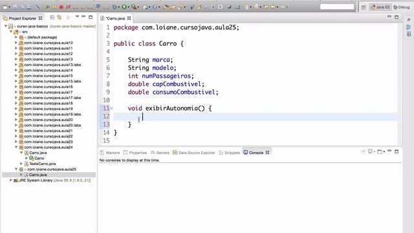
Task: Maximize the editor area
Action: coord(397,17)
